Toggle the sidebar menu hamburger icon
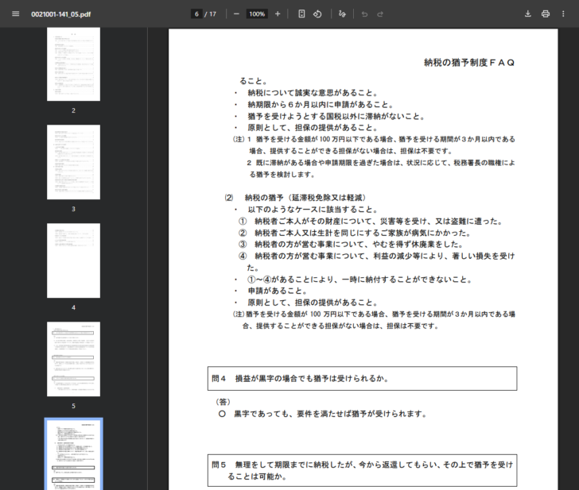 [16, 14]
